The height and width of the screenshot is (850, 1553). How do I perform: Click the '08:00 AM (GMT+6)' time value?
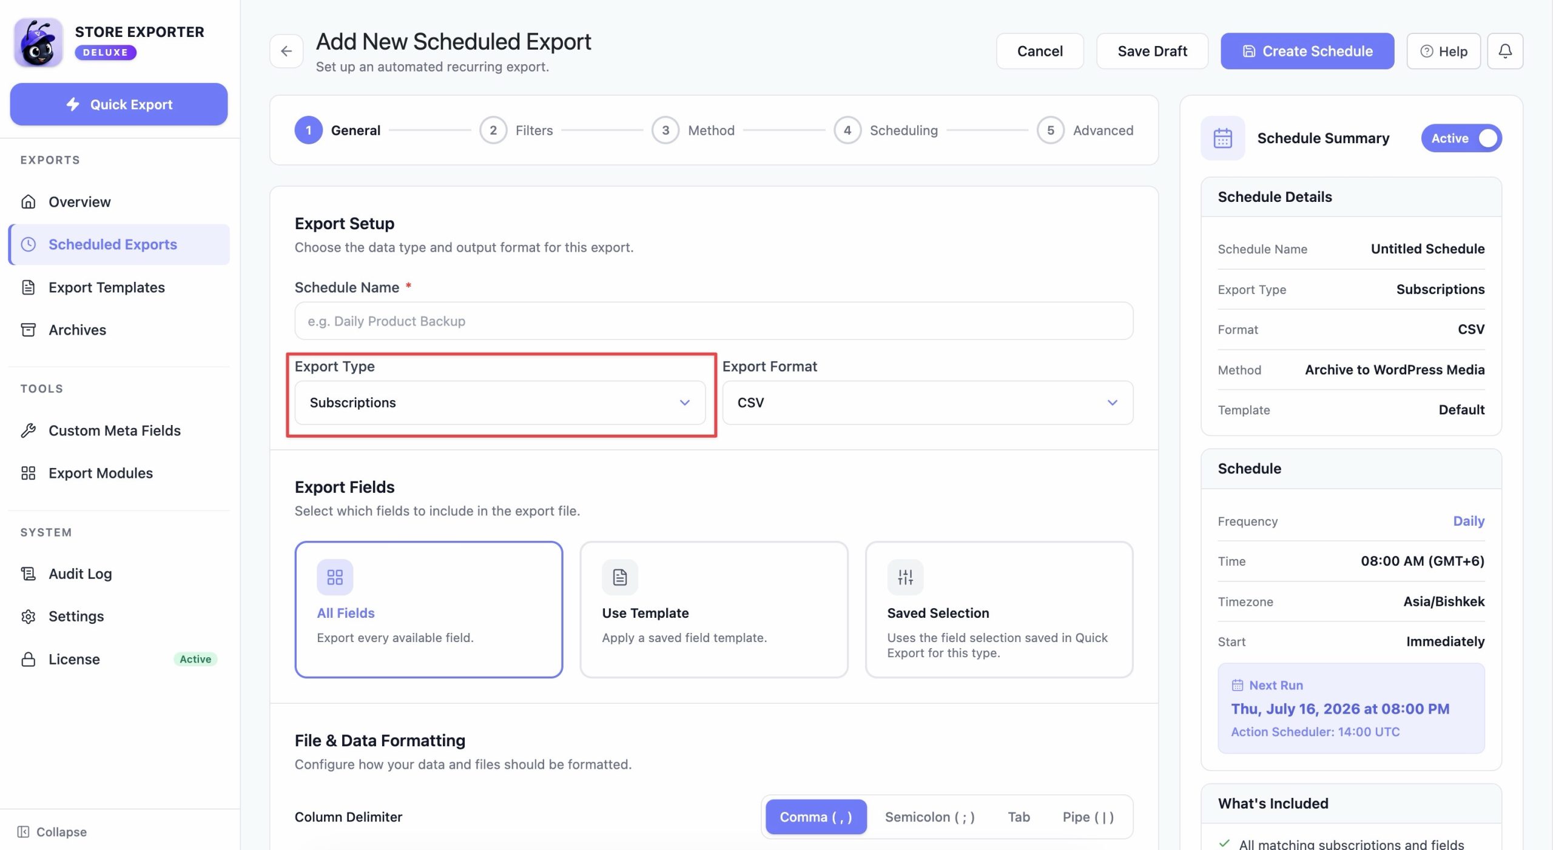1423,561
